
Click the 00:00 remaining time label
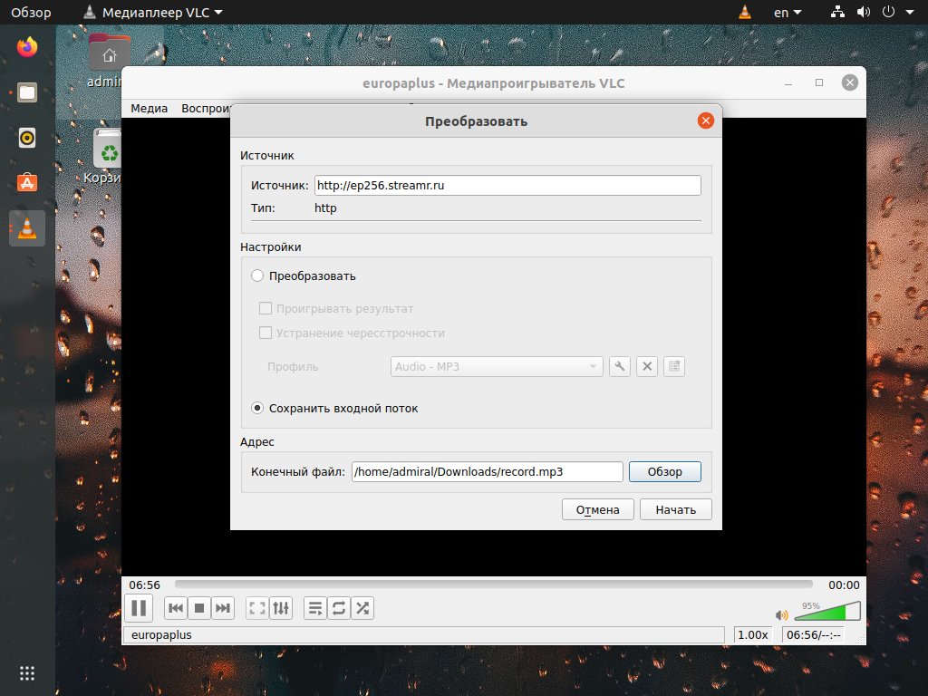(x=844, y=585)
